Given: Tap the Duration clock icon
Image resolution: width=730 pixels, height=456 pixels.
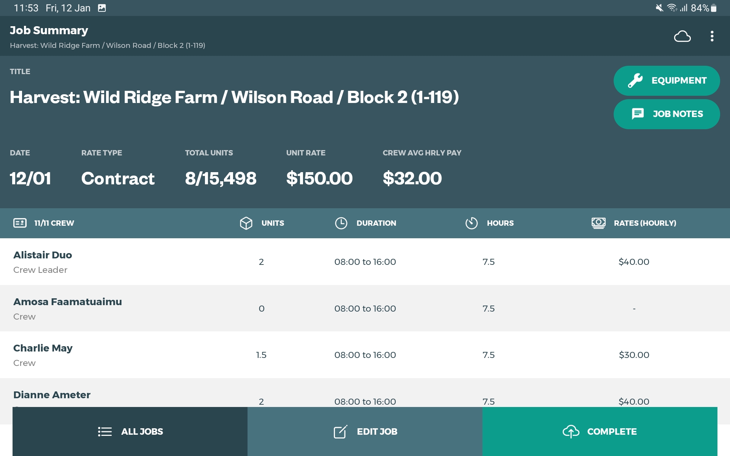Looking at the screenshot, I should point(341,223).
